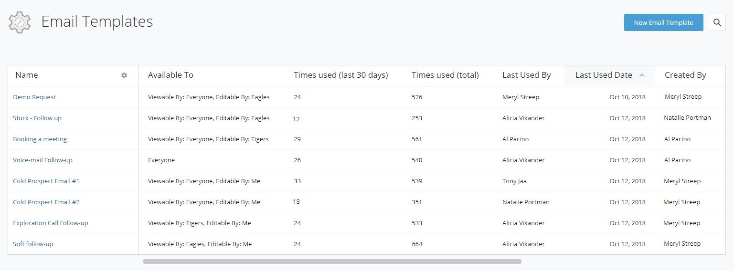The height and width of the screenshot is (271, 734).
Task: Click the 'Email Templates' page title
Action: coord(97,21)
